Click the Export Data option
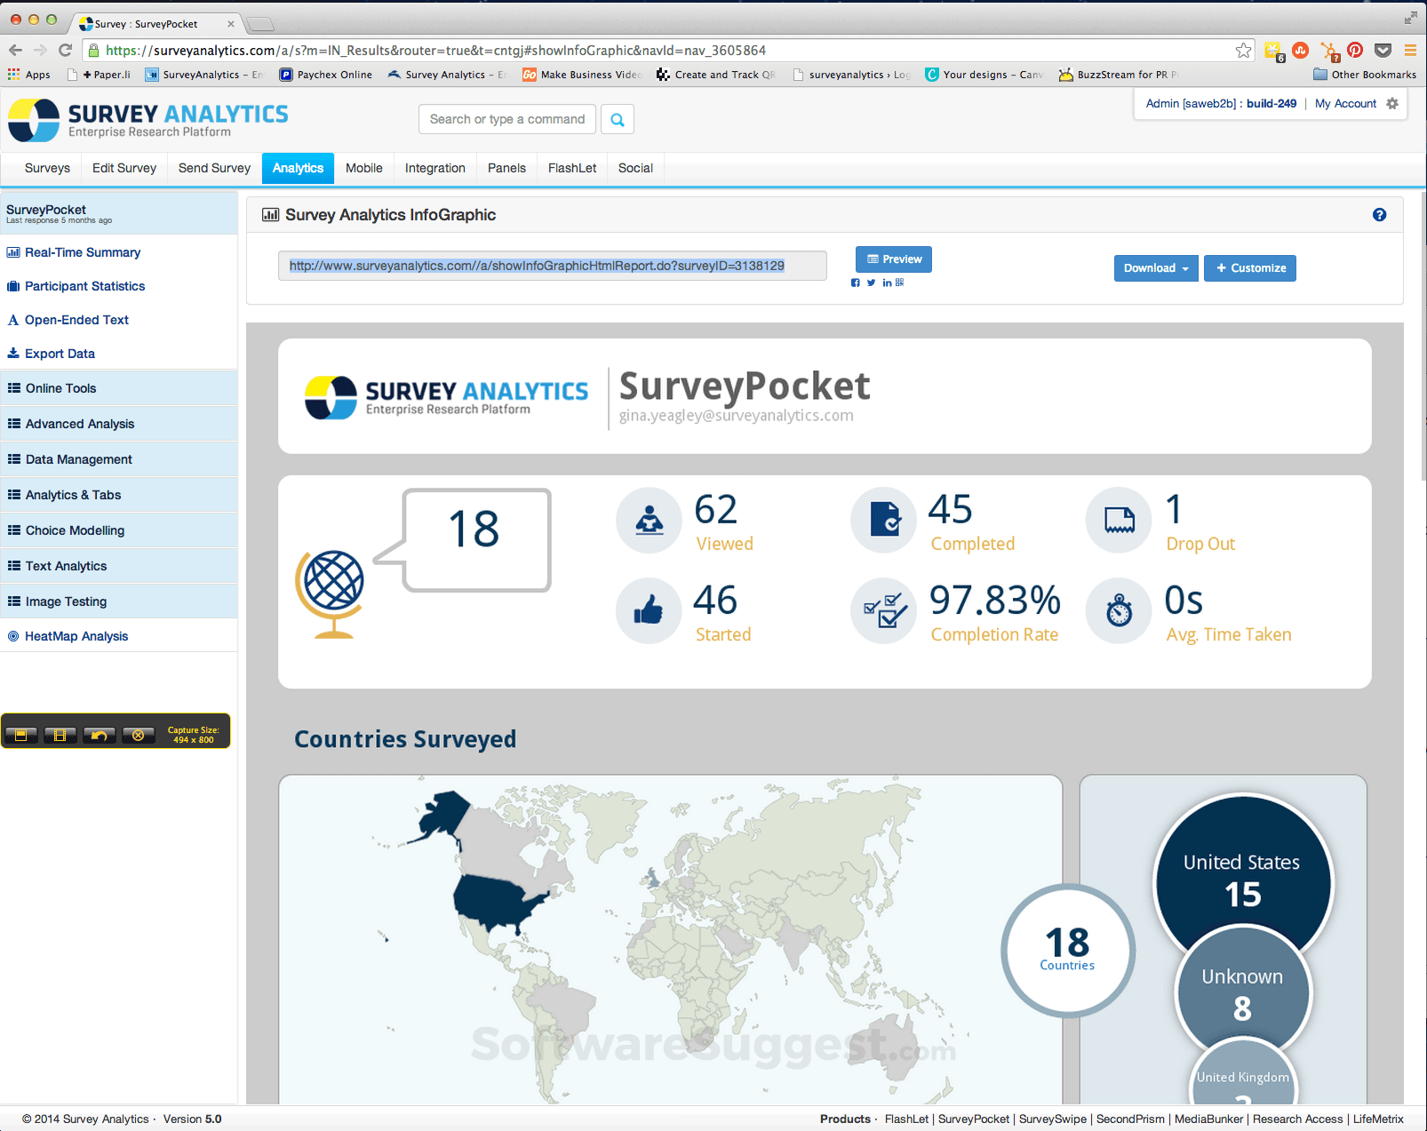Viewport: 1427px width, 1131px height. (59, 353)
